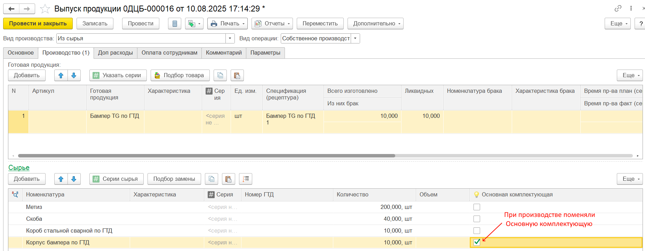Viewport: 645px width, 251px height.
Task: Expand the Вид операции dropdown
Action: (355, 39)
